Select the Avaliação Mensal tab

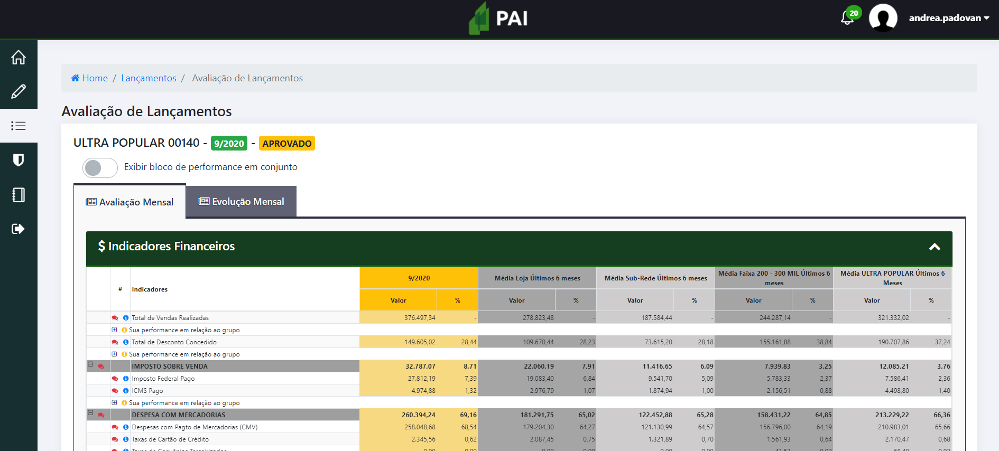click(x=130, y=202)
